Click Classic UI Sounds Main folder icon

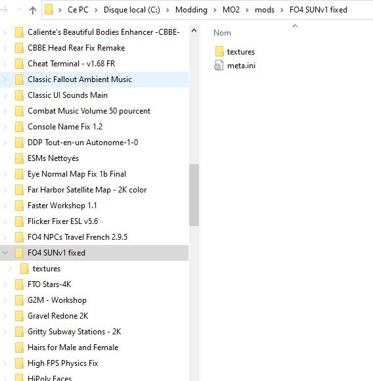tap(19, 95)
